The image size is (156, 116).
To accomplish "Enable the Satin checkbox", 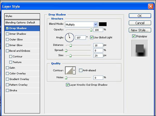I will click(7, 68).
